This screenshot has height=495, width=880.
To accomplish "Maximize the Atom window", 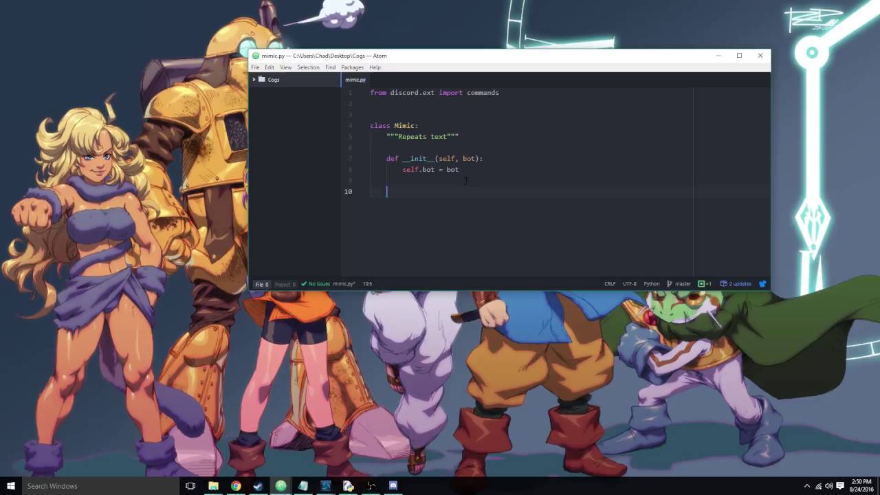I will 739,56.
